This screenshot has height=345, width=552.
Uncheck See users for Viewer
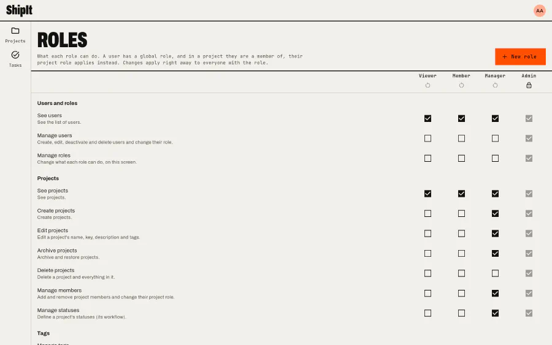(427, 118)
